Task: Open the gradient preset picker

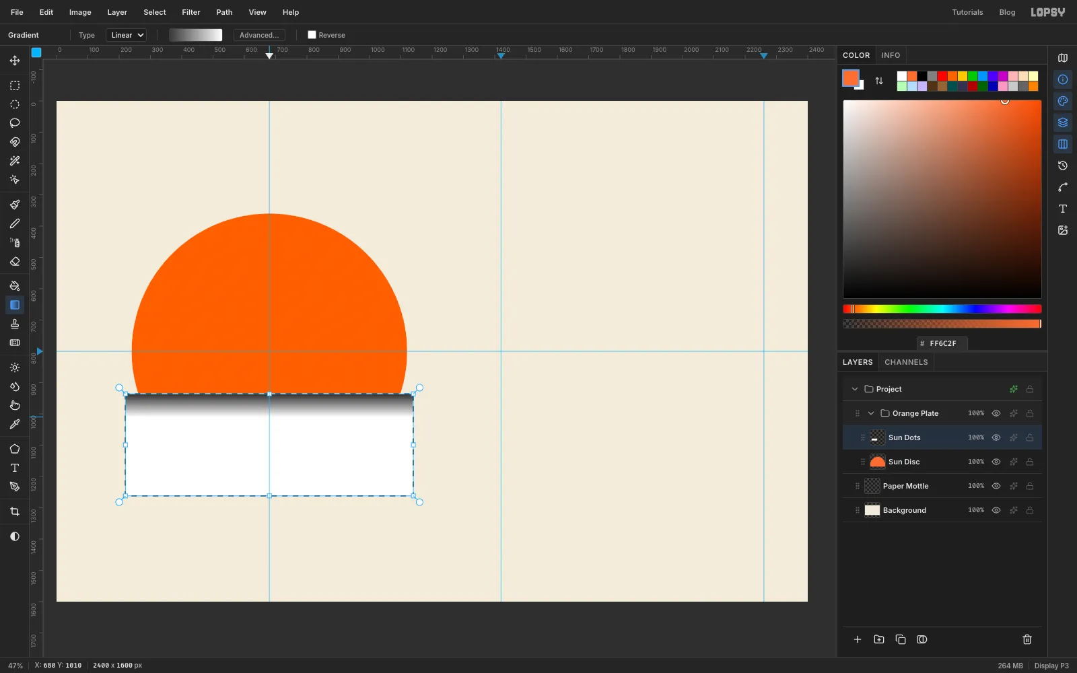Action: (x=196, y=35)
